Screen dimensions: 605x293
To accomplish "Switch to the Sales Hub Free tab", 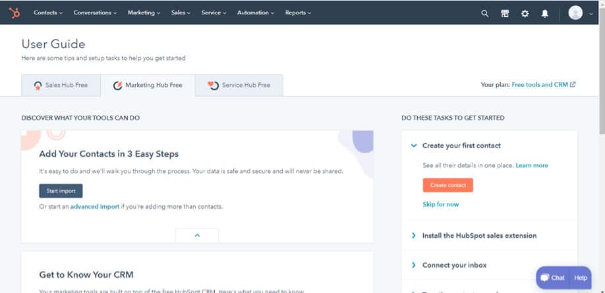I will tap(61, 85).
